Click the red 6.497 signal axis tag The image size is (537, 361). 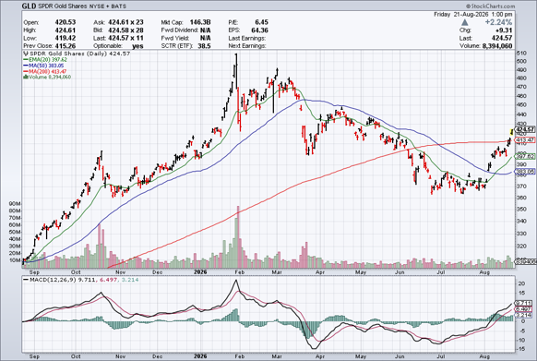(x=524, y=309)
